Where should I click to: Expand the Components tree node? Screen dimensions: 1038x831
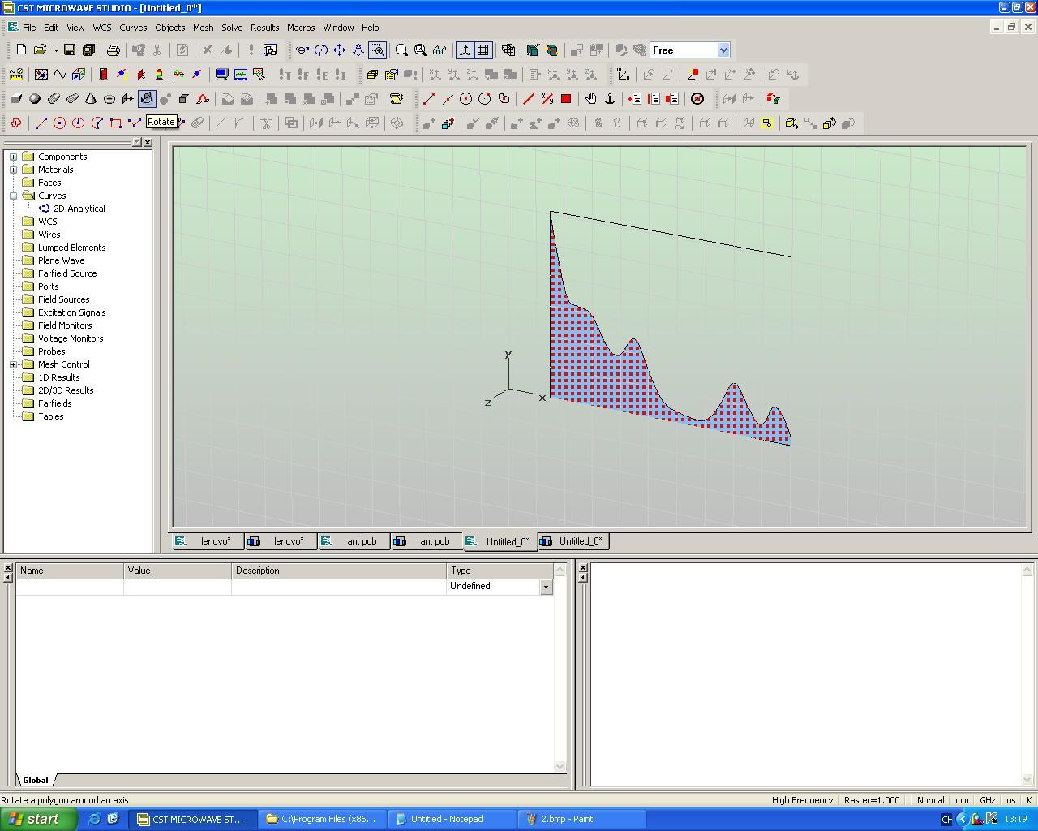click(x=14, y=157)
